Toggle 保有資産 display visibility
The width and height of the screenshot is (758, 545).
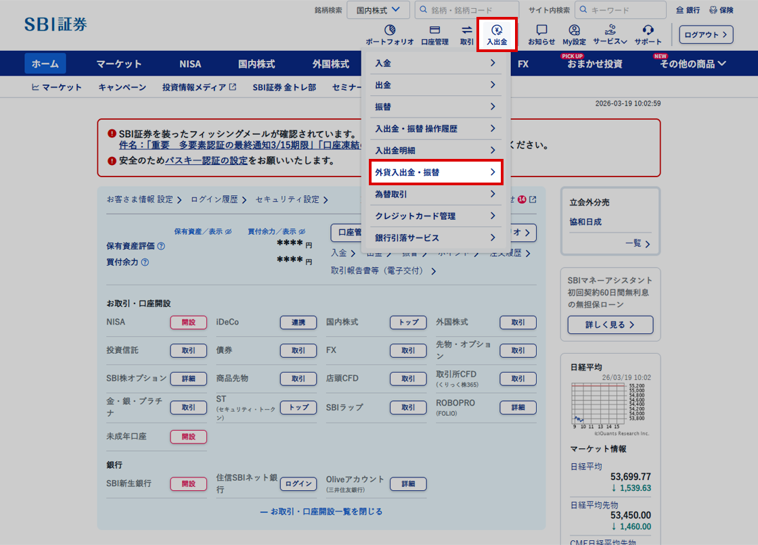tap(229, 231)
